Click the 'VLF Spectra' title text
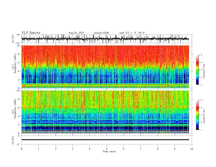The image size is (216, 167). point(31,33)
